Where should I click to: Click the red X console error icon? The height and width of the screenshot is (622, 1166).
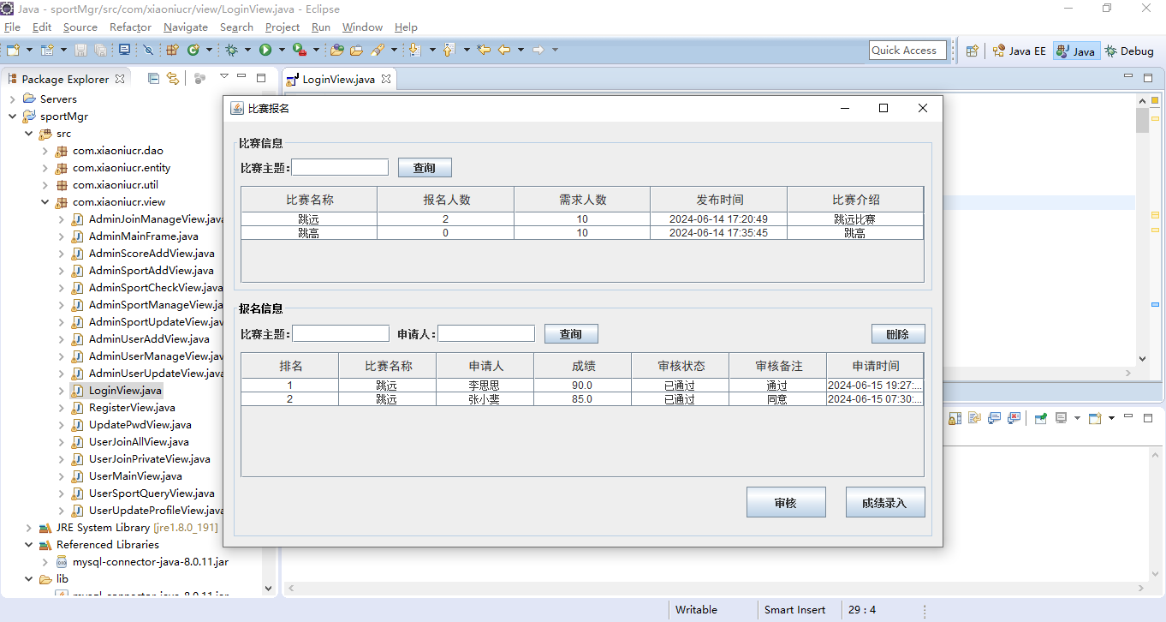(x=1014, y=418)
